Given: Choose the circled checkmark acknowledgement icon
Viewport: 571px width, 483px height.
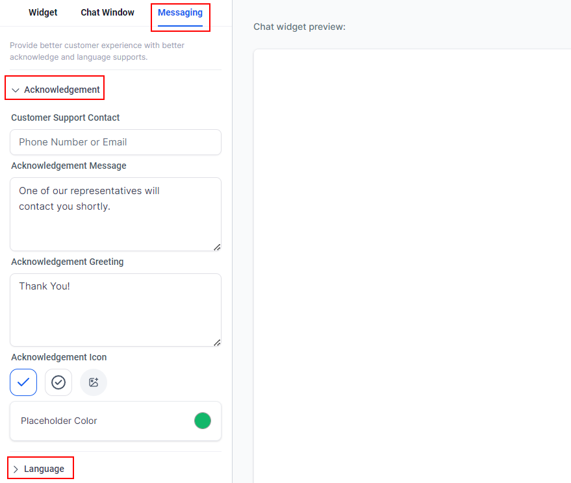Looking at the screenshot, I should [58, 382].
